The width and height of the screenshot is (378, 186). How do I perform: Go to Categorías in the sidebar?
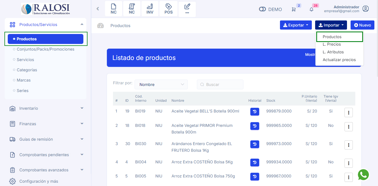click(x=27, y=70)
